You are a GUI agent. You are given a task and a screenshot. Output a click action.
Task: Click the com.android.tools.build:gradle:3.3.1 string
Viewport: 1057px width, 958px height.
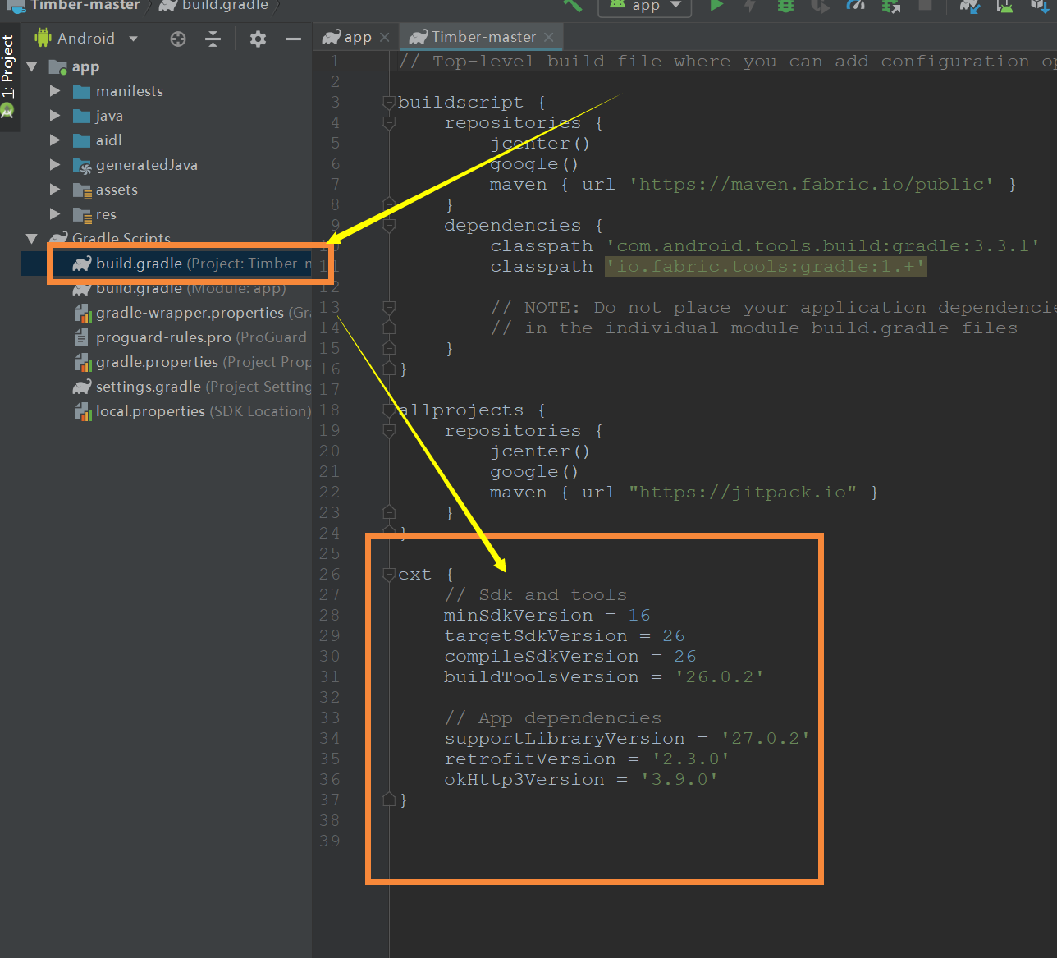click(x=822, y=246)
